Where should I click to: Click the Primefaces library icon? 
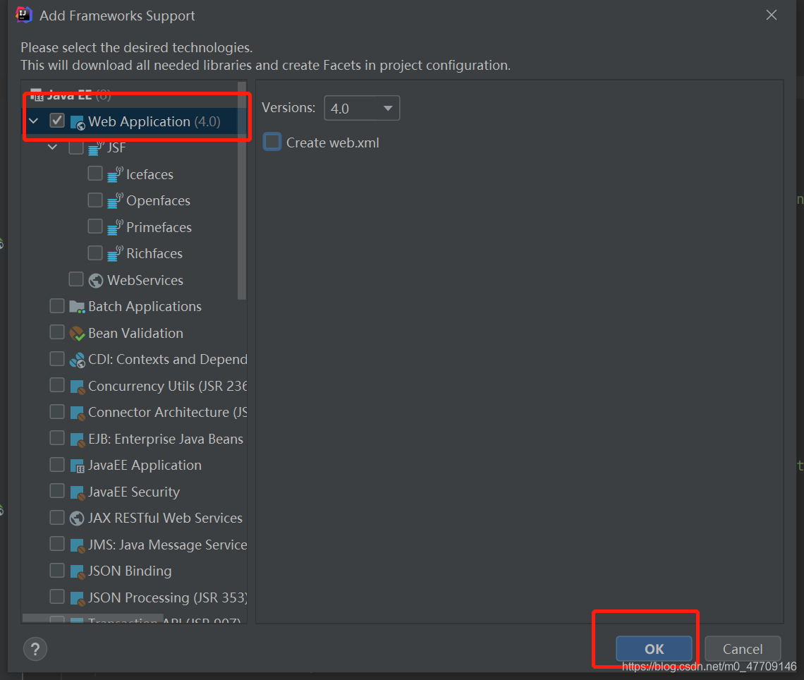point(115,227)
